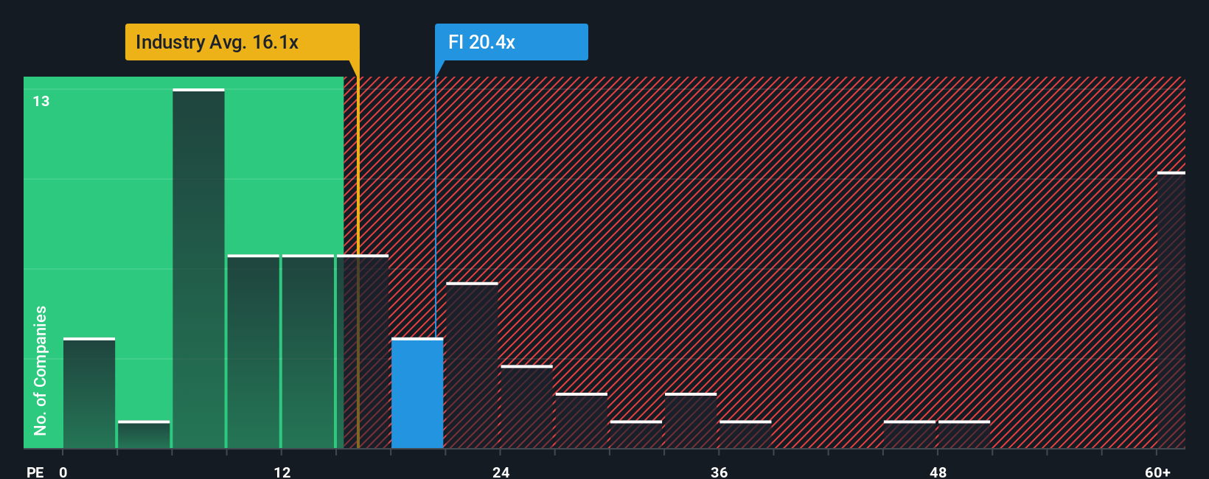This screenshot has height=479, width=1209.
Task: Click the shortest bar in the green zone
Action: [x=144, y=434]
